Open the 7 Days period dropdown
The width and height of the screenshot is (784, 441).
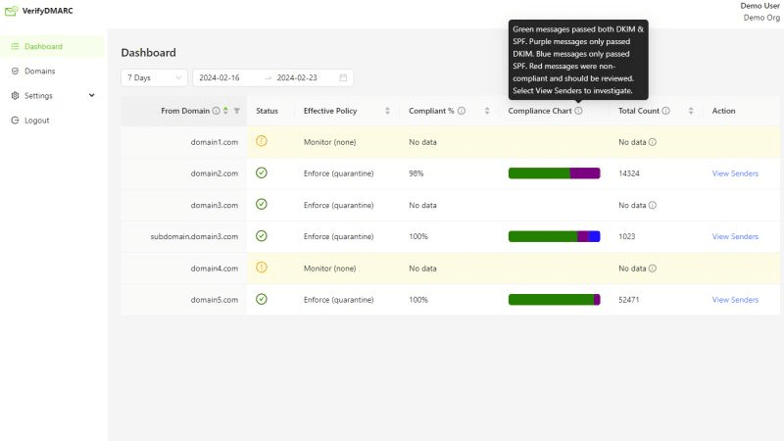click(154, 77)
